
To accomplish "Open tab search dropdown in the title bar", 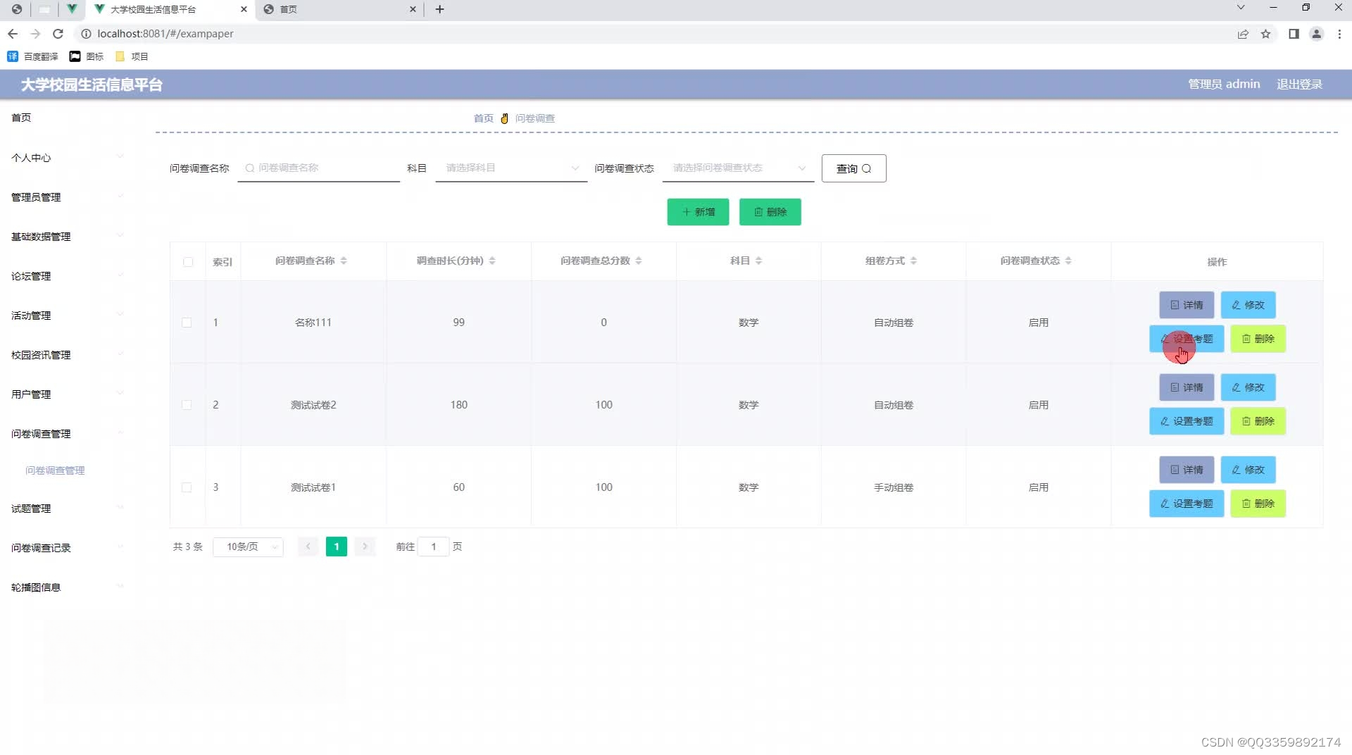I will point(1241,8).
